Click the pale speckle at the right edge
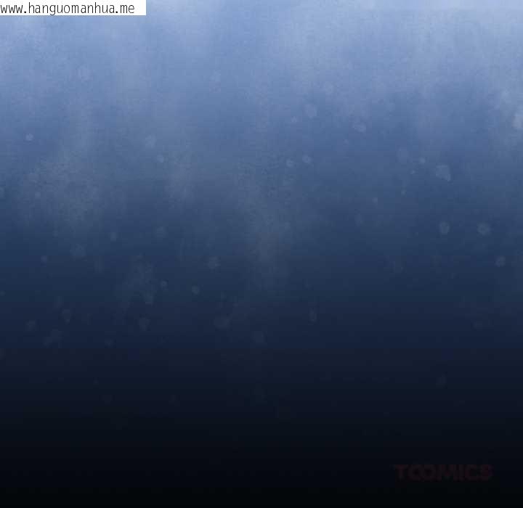523x508 pixels. [517, 120]
